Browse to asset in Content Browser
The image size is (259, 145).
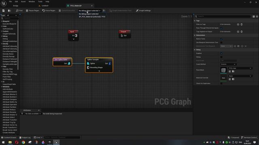9,10
